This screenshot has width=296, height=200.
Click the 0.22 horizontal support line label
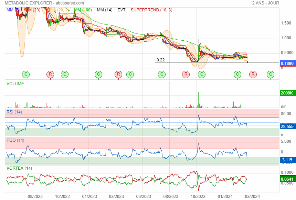pyautogui.click(x=160, y=60)
